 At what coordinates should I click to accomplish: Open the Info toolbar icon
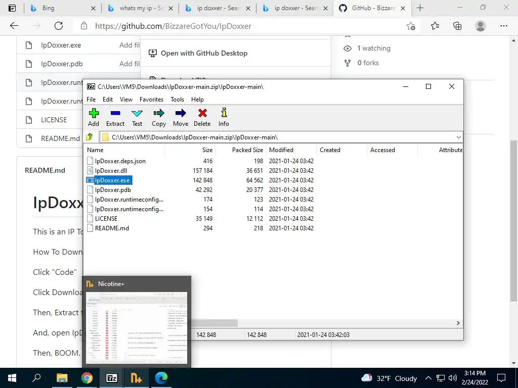(224, 117)
